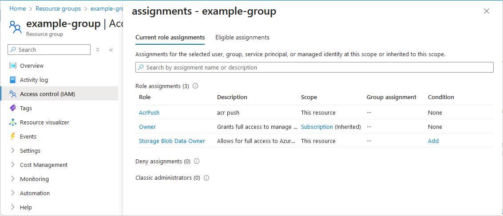Click Add condition link
The height and width of the screenshot is (216, 503).
[433, 141]
